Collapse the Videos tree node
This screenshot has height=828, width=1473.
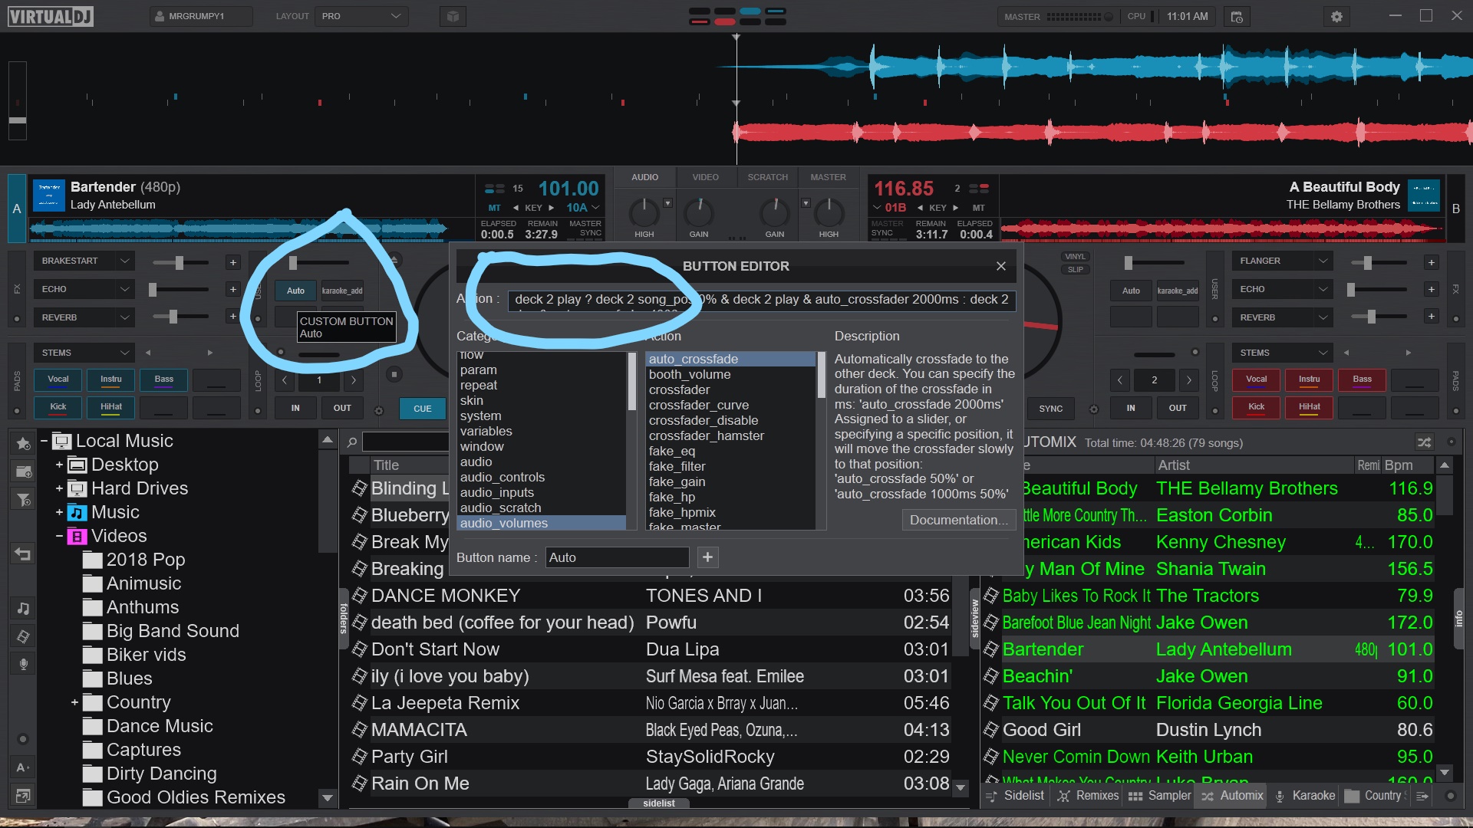[59, 537]
